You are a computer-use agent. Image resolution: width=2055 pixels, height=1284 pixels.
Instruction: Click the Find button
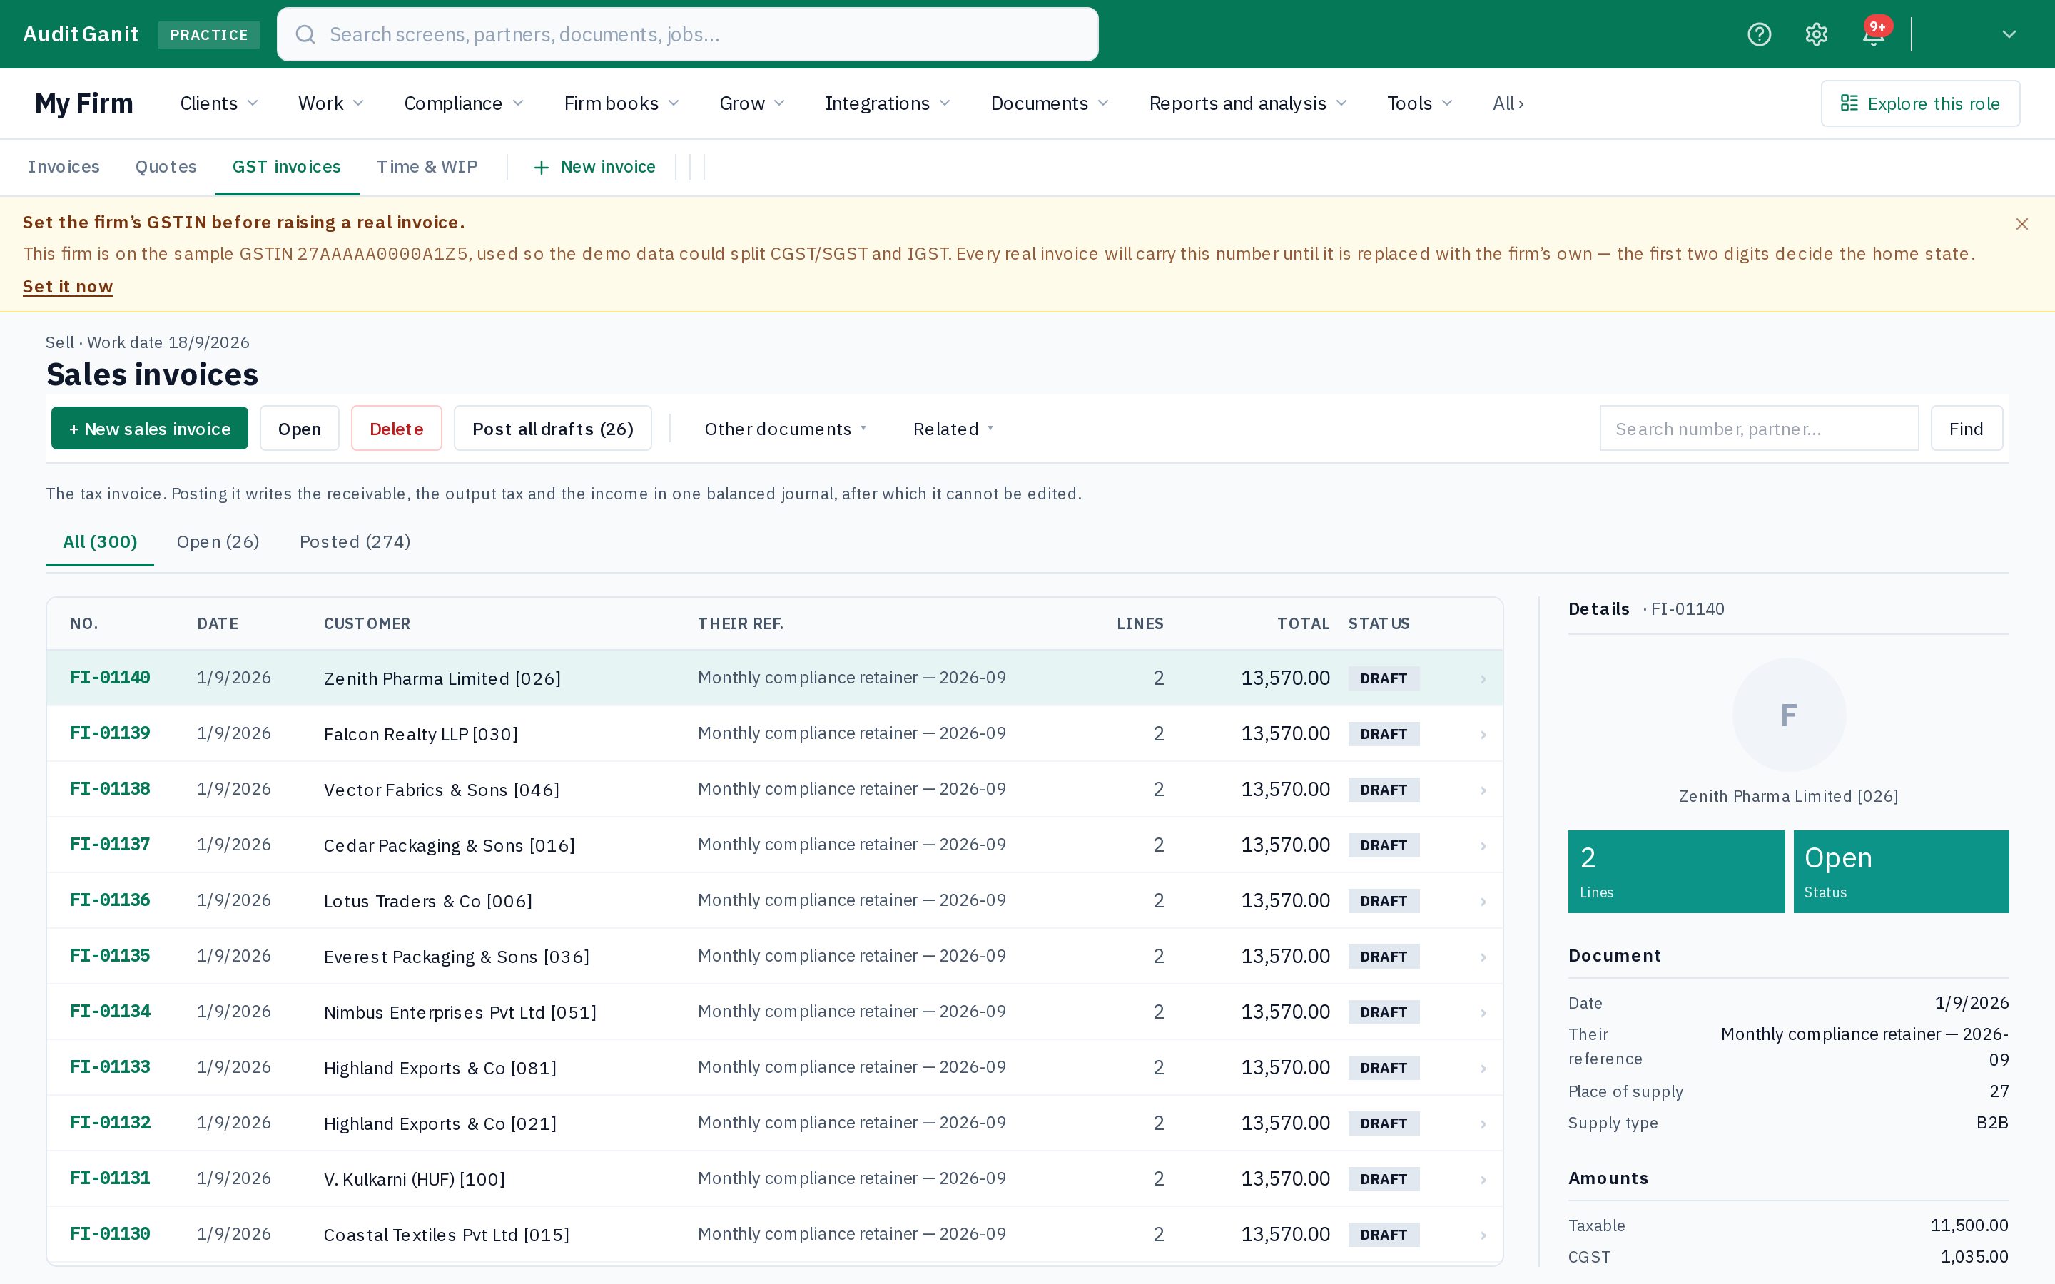(x=1966, y=428)
